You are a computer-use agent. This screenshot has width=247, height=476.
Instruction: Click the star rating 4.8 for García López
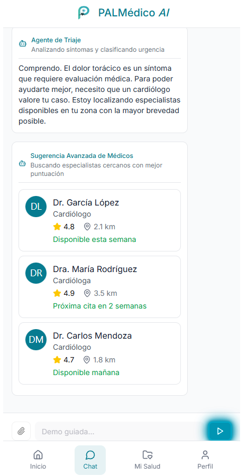coord(63,227)
